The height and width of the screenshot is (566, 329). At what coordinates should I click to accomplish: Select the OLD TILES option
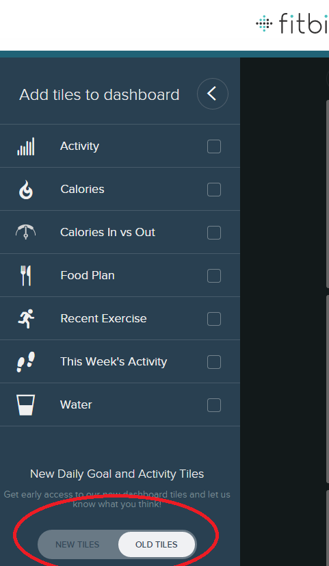click(157, 544)
